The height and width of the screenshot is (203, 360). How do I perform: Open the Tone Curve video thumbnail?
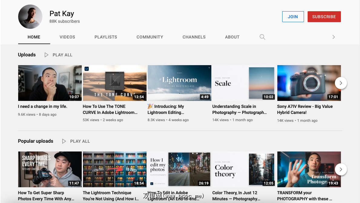[114, 83]
